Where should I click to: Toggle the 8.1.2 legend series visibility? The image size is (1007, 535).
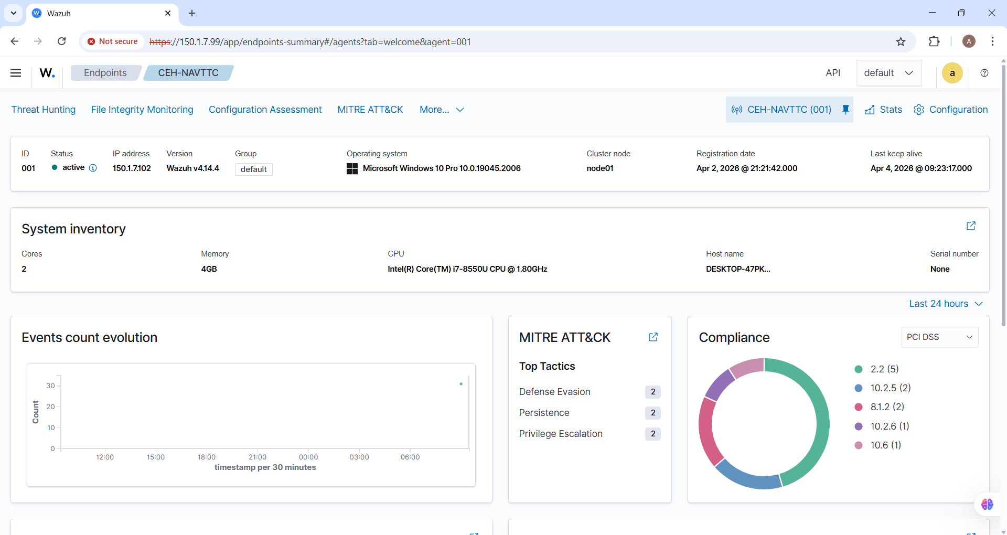[x=886, y=407]
